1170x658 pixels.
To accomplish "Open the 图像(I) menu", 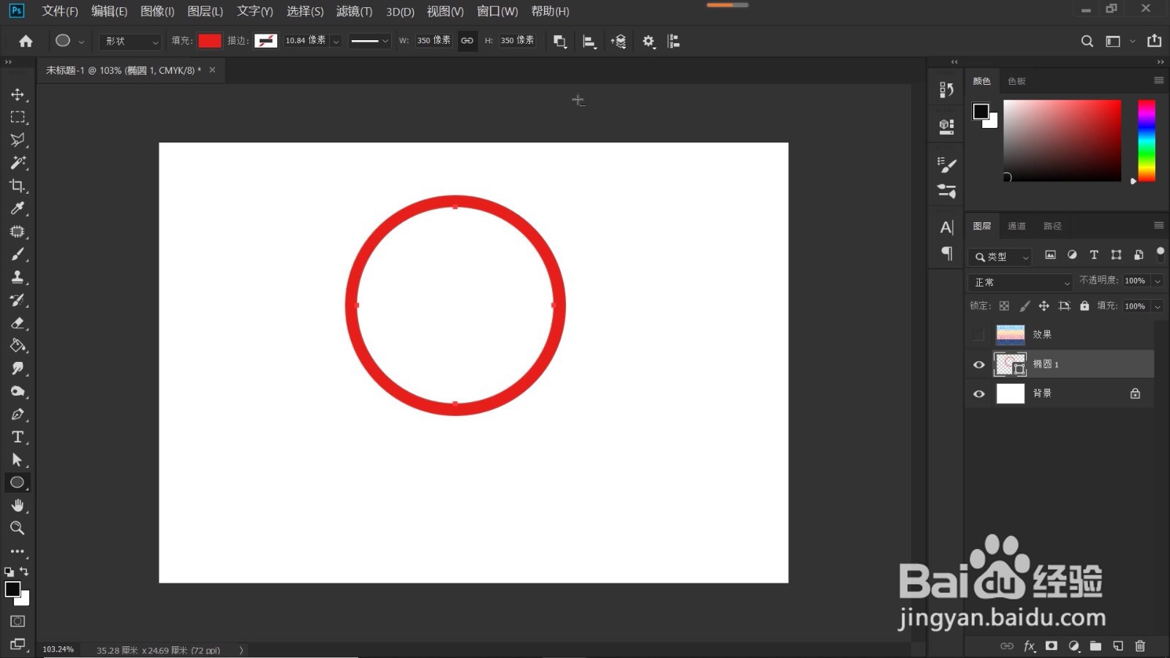I will click(157, 11).
